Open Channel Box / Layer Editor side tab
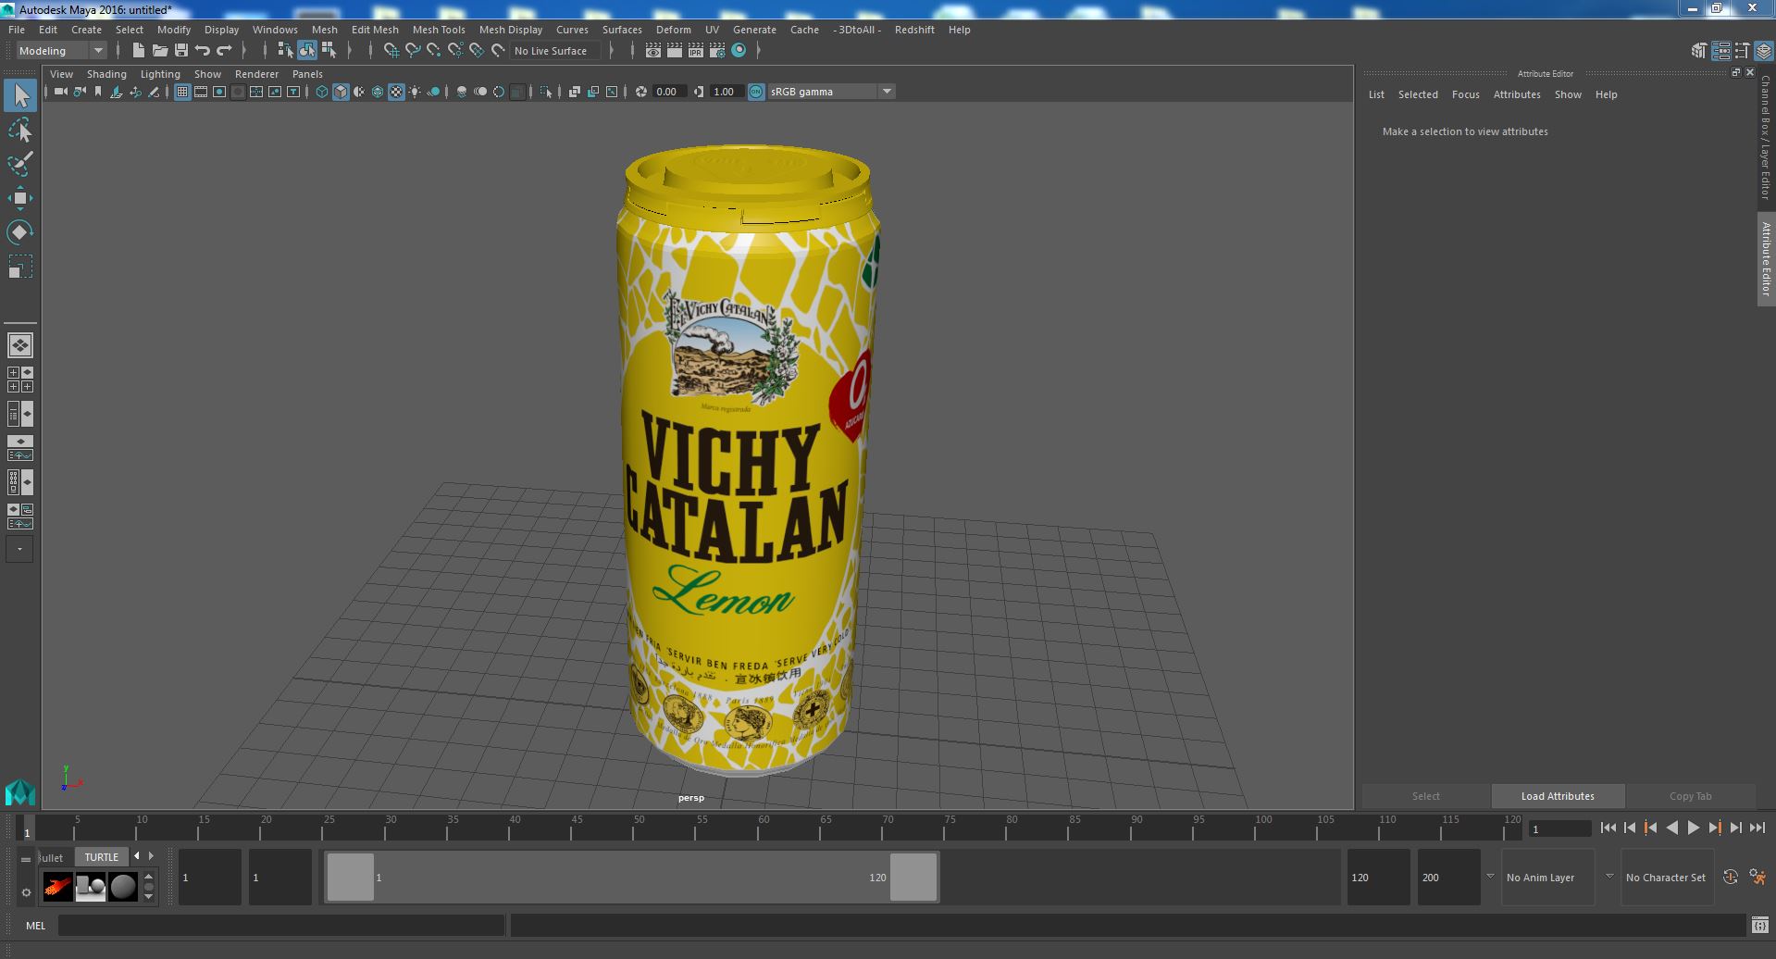The width and height of the screenshot is (1776, 959). tap(1766, 137)
